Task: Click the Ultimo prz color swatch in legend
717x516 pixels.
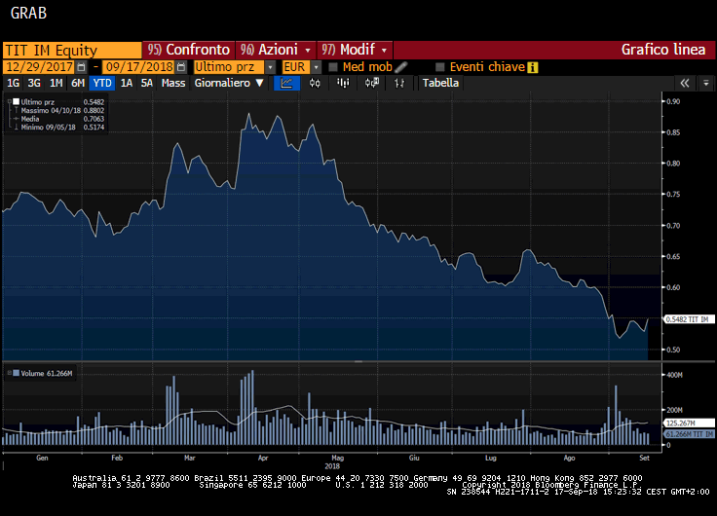Action: click(x=17, y=101)
